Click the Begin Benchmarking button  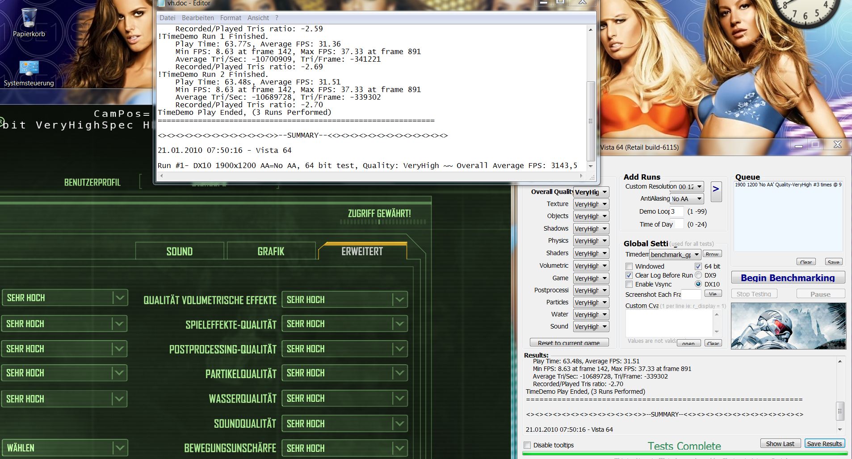tap(788, 278)
